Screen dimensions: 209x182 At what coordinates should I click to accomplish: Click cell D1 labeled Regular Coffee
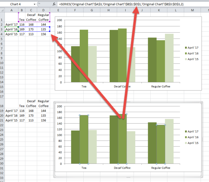pos(44,17)
